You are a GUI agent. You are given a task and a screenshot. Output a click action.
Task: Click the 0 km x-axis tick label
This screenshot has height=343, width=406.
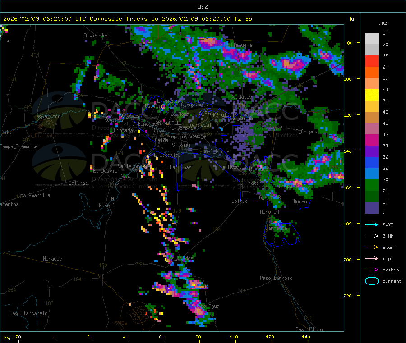click(54, 337)
